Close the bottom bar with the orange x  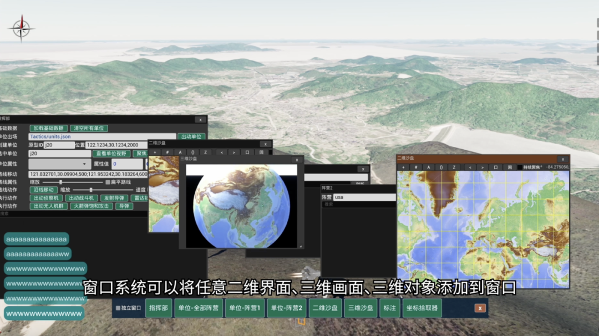pos(480,308)
